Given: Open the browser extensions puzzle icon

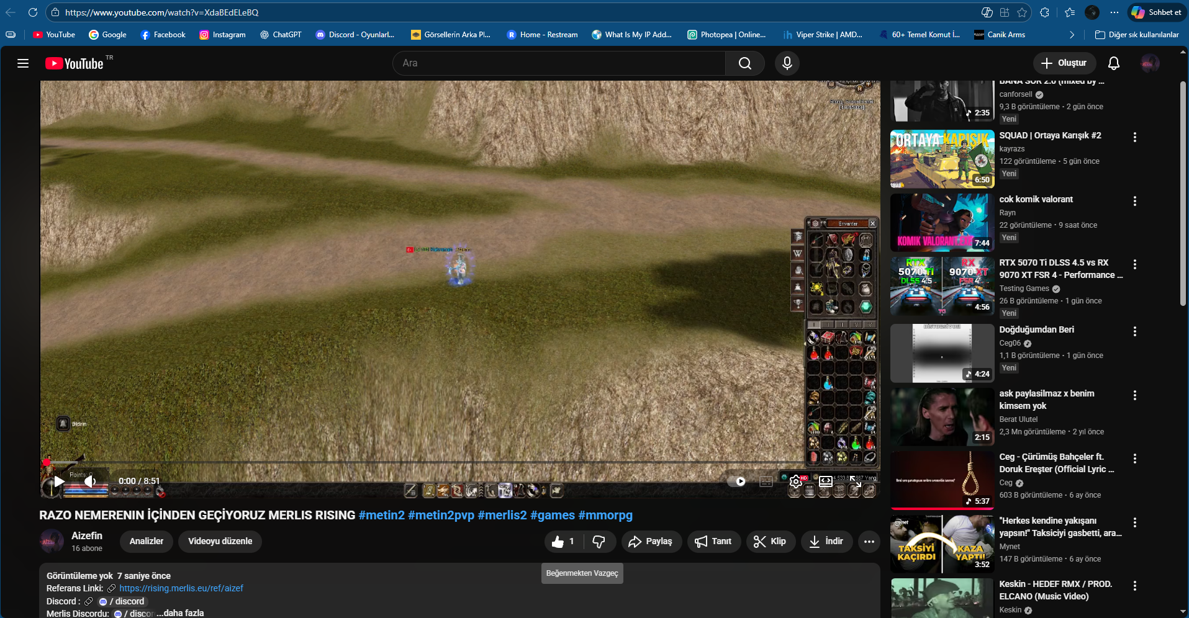Looking at the screenshot, I should coord(1044,12).
